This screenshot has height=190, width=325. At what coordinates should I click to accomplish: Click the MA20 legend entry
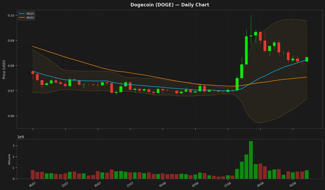click(27, 13)
